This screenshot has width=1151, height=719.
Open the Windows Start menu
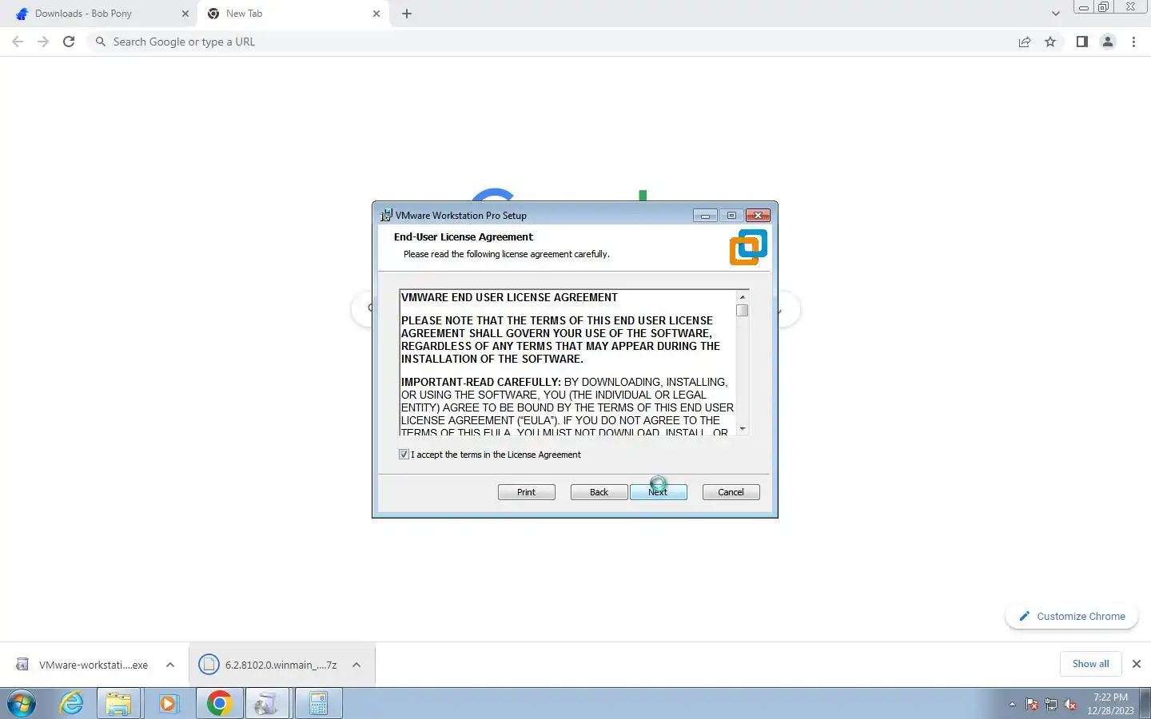tap(22, 704)
